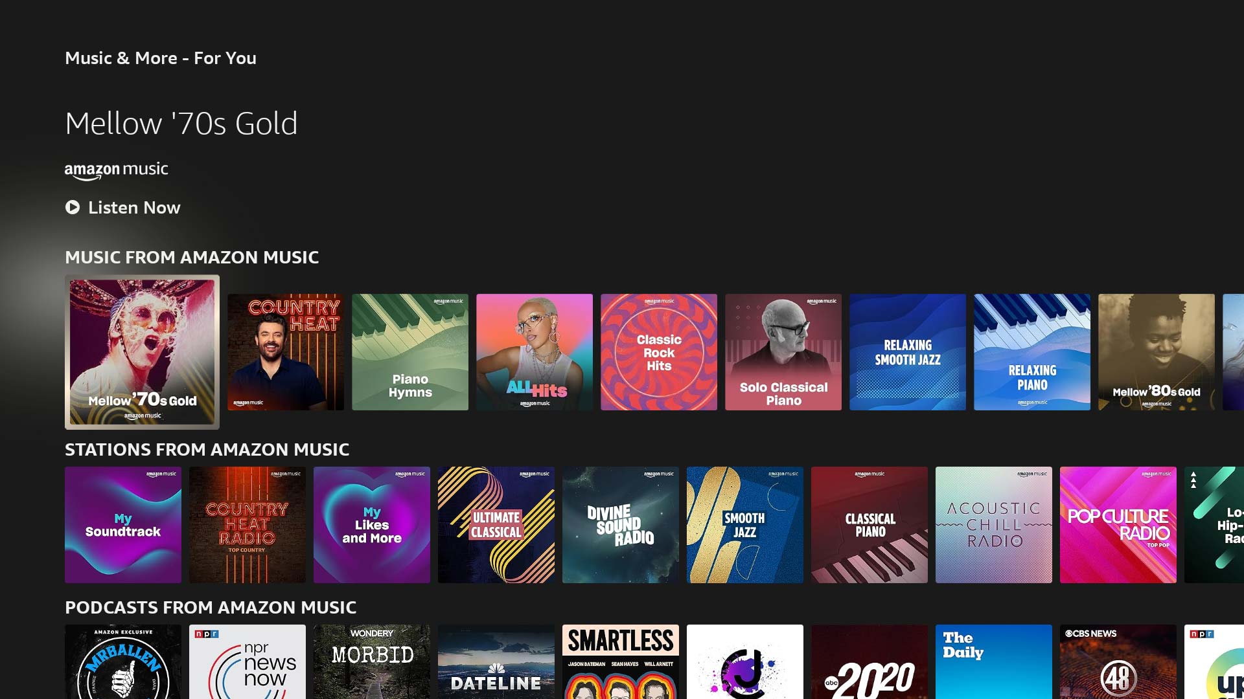
Task: Select The Daily podcast tile
Action: click(994, 661)
